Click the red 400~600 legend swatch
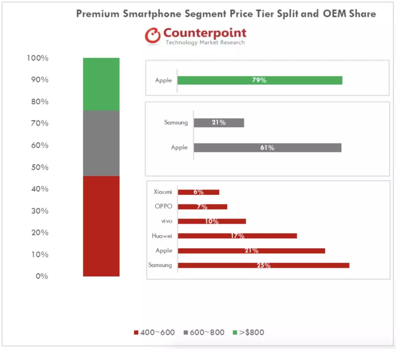The height and width of the screenshot is (349, 396). pos(136,333)
